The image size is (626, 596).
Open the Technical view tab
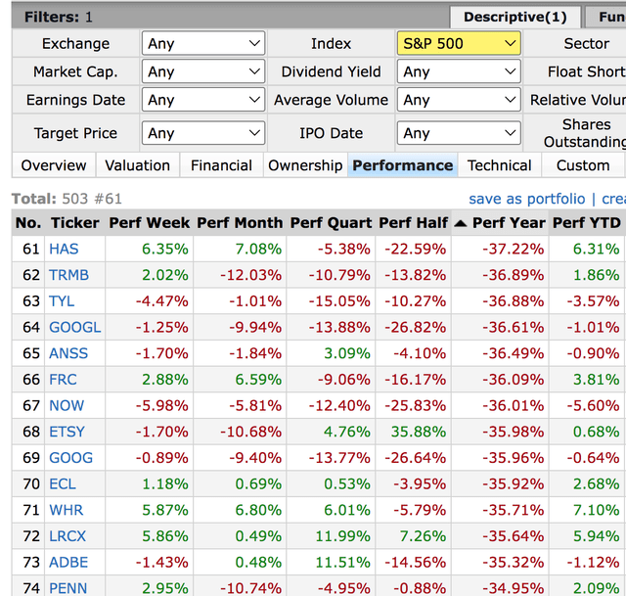pos(499,165)
